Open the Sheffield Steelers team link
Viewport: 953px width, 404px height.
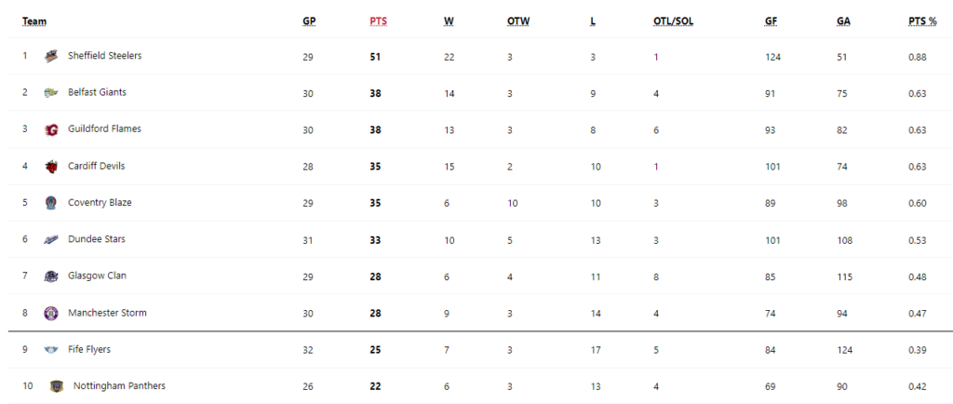(104, 55)
